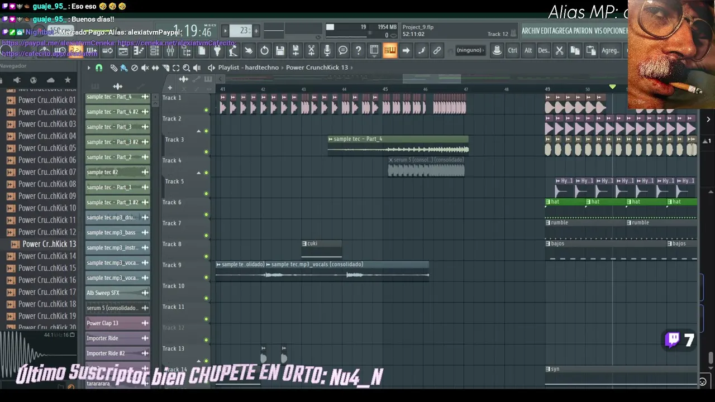Collapse the Track 4 group arrow
The width and height of the screenshot is (715, 402).
click(198, 173)
